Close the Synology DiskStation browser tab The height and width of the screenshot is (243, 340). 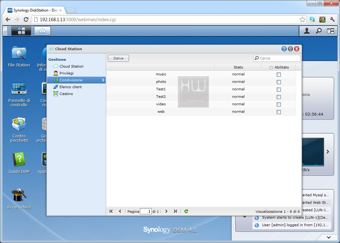60,10
